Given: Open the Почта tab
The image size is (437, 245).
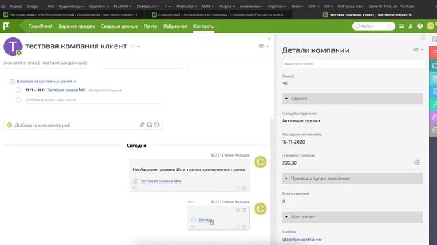Looking at the screenshot, I should tap(150, 26).
